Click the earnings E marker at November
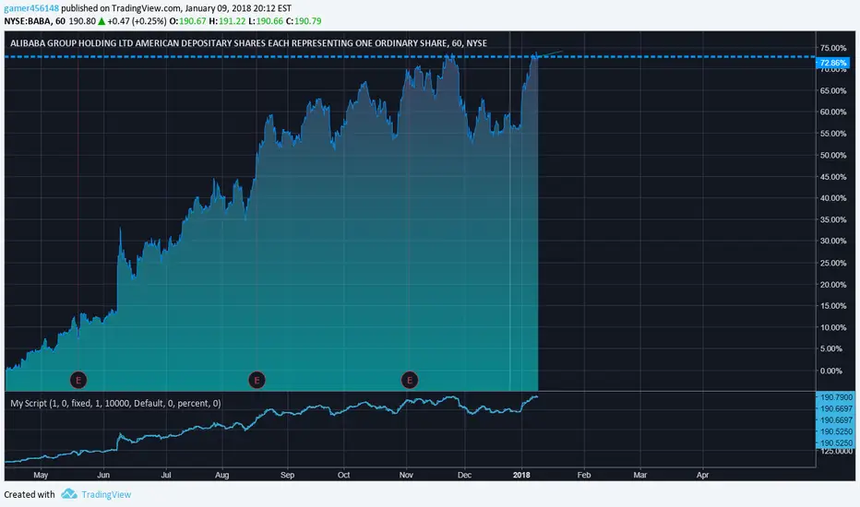860x507 pixels. point(409,380)
